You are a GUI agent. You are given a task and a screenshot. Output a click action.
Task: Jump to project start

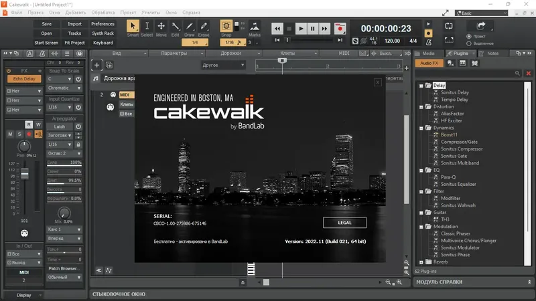tap(277, 40)
